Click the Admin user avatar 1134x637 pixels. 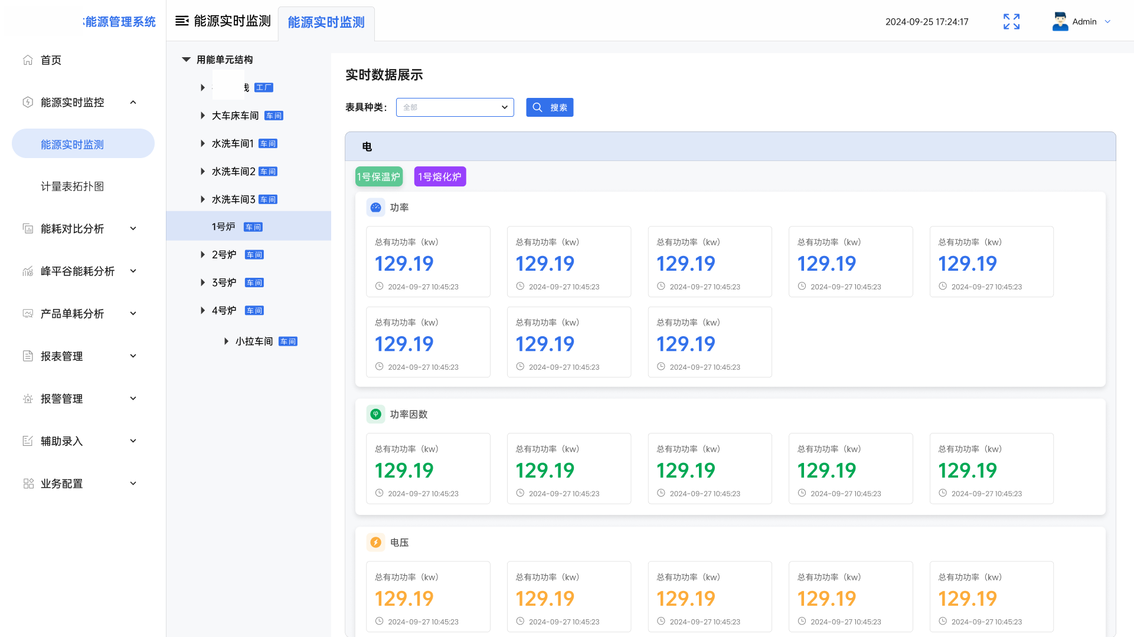click(x=1060, y=22)
